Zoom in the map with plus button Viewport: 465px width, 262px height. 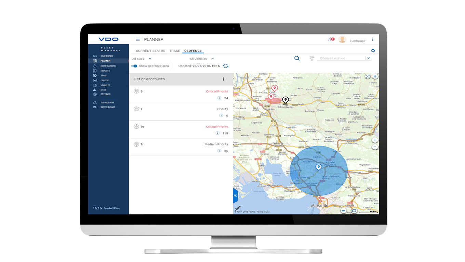click(x=375, y=140)
